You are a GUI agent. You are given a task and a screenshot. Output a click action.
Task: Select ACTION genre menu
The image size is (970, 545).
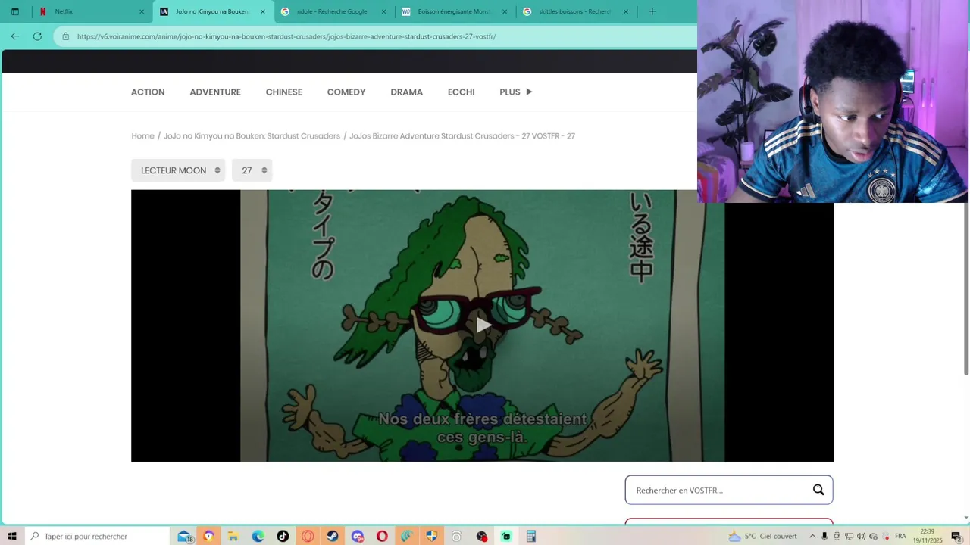[148, 92]
